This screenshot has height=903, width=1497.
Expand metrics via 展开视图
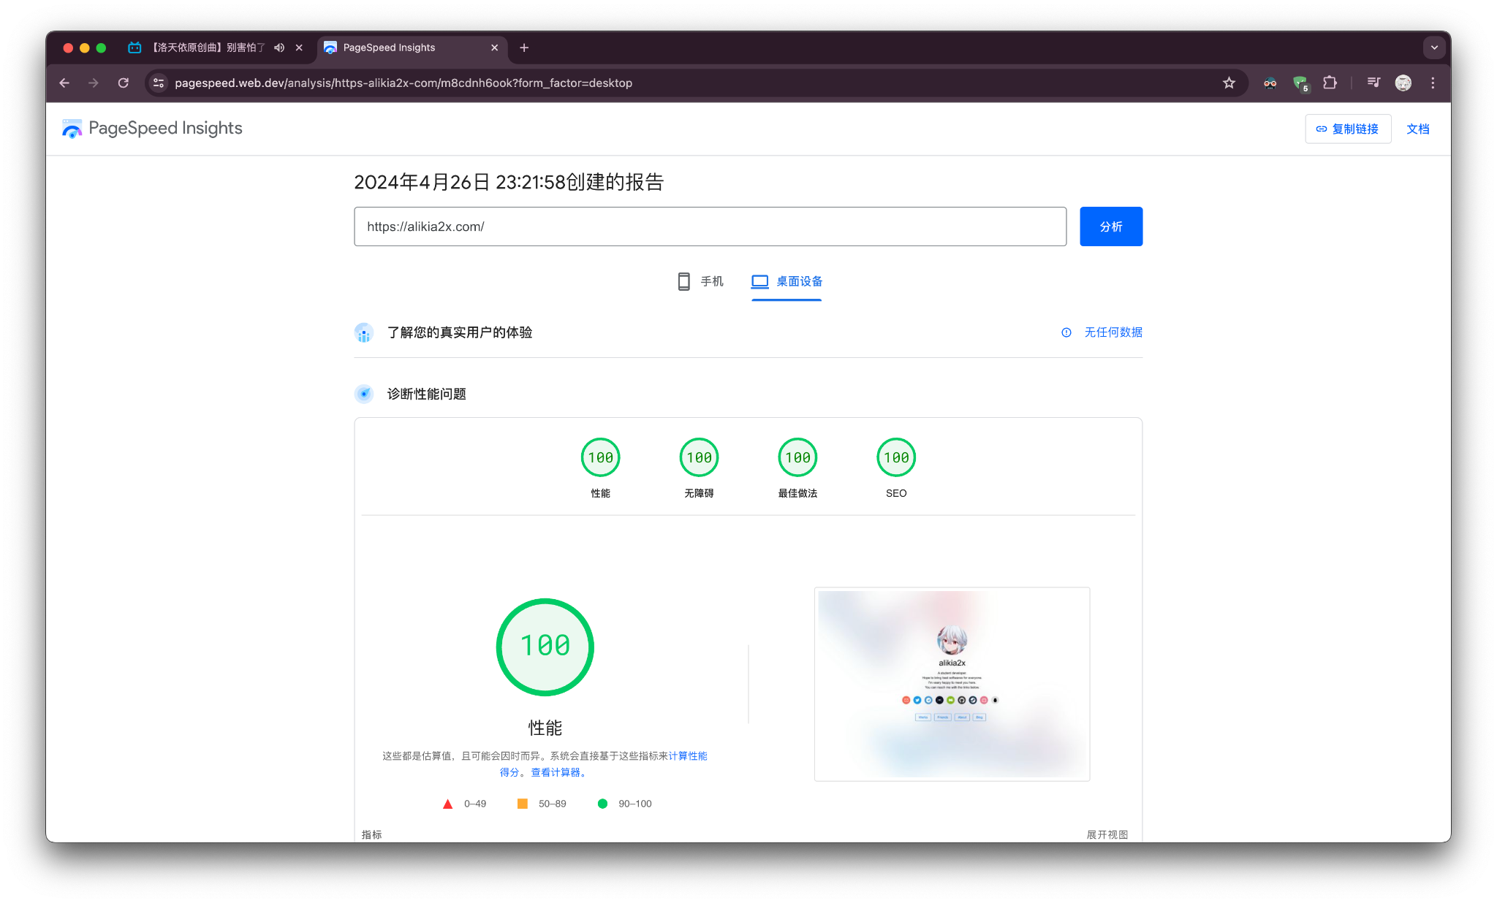tap(1106, 834)
